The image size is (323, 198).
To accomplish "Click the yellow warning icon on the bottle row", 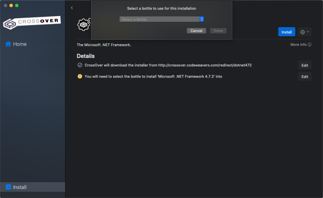I will pos(80,76).
